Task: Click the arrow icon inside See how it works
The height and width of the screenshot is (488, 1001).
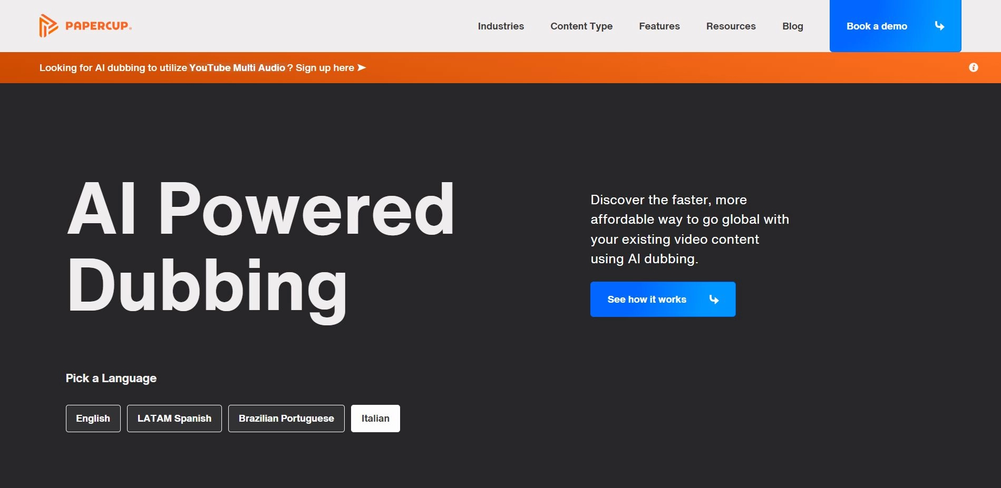Action: [714, 299]
